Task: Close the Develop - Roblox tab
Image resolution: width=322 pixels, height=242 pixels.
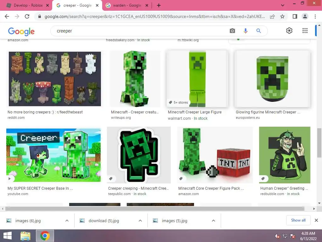Action: 47,6
